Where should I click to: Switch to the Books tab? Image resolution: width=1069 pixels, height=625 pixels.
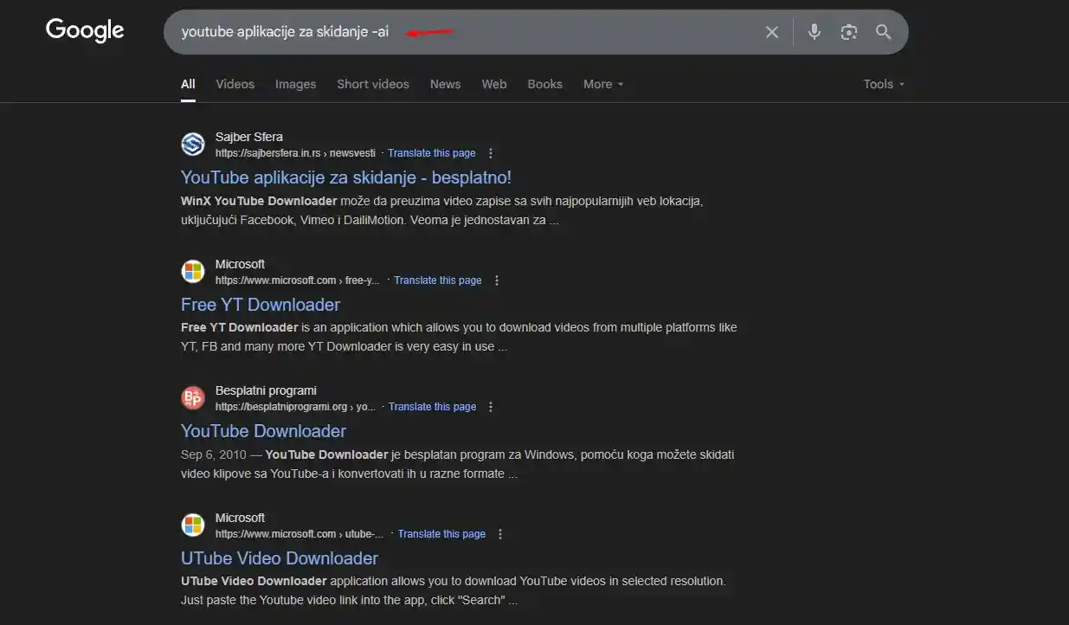[545, 84]
